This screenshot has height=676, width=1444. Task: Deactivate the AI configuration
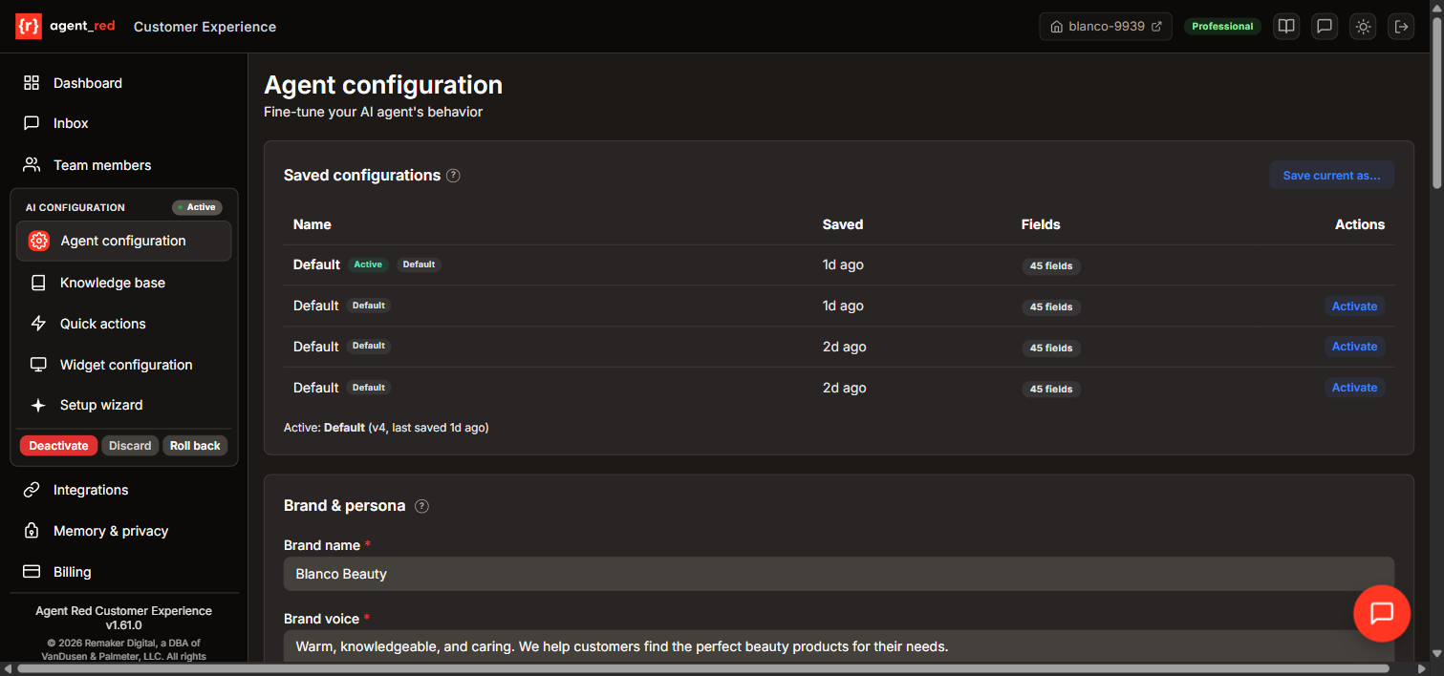57,445
